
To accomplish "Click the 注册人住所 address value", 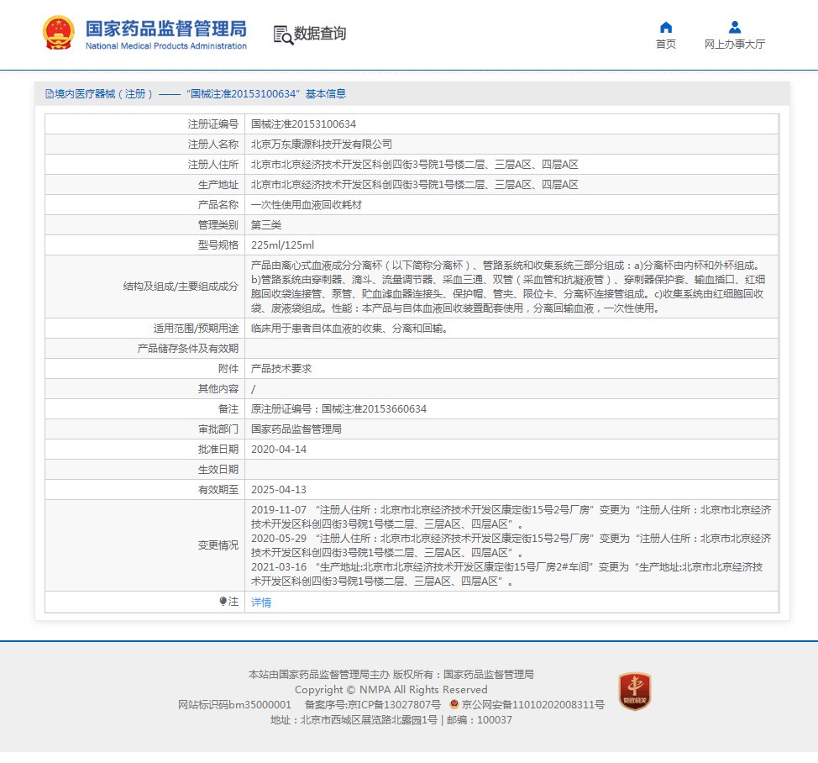I will 414,165.
